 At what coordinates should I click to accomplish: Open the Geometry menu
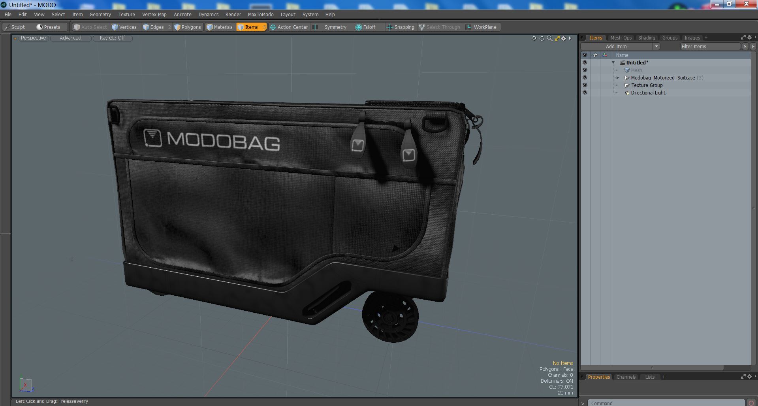click(100, 14)
